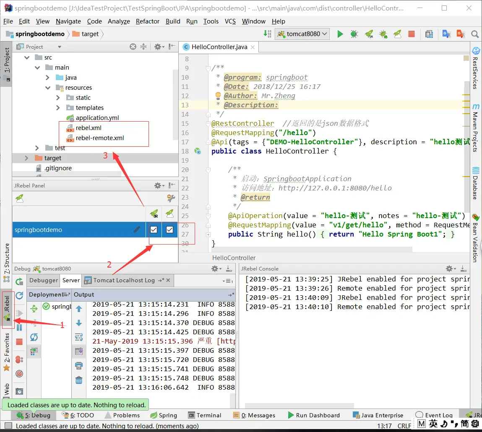Open Project panel settings gear

[158, 47]
